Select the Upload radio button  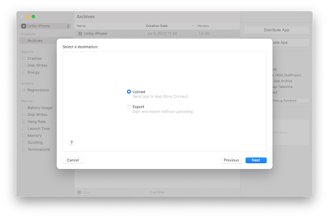pos(129,92)
